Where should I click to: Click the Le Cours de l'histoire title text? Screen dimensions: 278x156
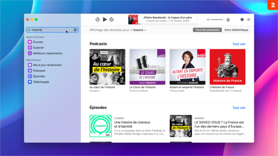(142, 87)
